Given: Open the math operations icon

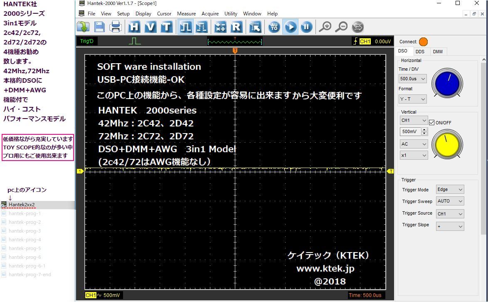Looking at the screenshot, I should 220,27.
